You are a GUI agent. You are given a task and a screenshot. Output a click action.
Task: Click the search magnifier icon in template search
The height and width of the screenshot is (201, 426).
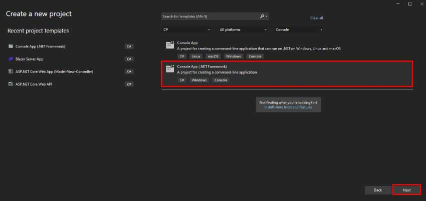coord(262,16)
